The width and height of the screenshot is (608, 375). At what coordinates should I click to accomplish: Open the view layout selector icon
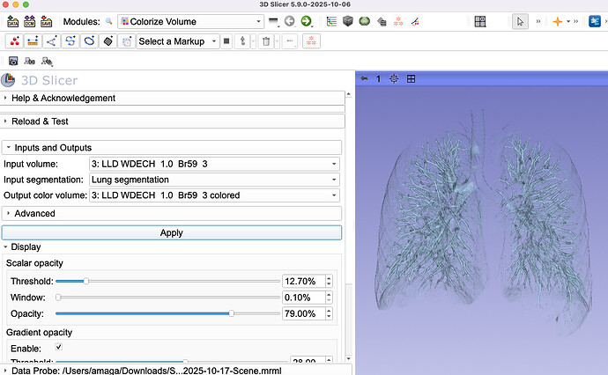(x=480, y=21)
